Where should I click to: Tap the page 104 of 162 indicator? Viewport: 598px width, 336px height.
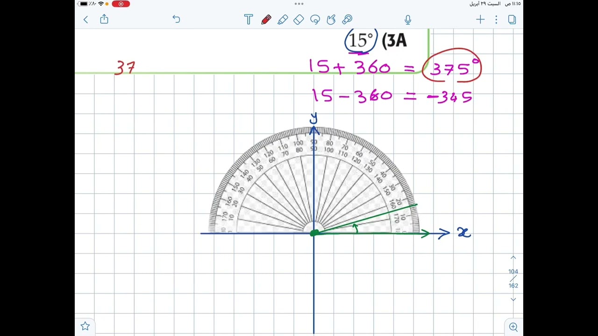pos(513,279)
